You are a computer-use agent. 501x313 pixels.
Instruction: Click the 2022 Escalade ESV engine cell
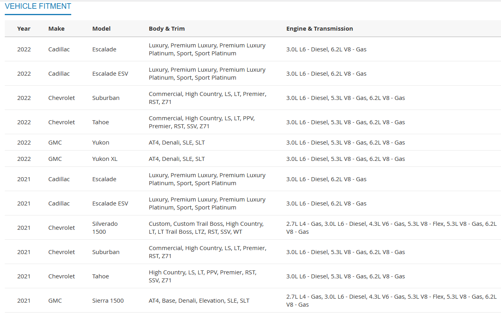click(326, 74)
